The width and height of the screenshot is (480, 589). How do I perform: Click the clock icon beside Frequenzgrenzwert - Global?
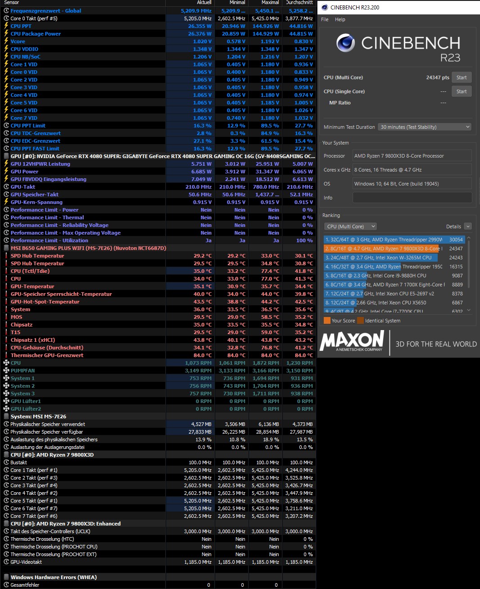pyautogui.click(x=6, y=10)
